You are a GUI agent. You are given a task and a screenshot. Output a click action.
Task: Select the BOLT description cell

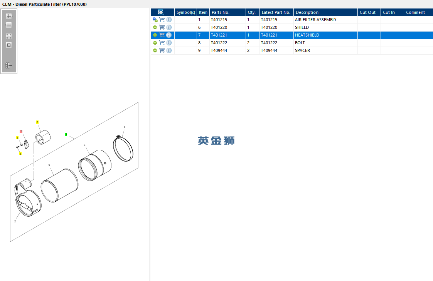click(x=325, y=43)
